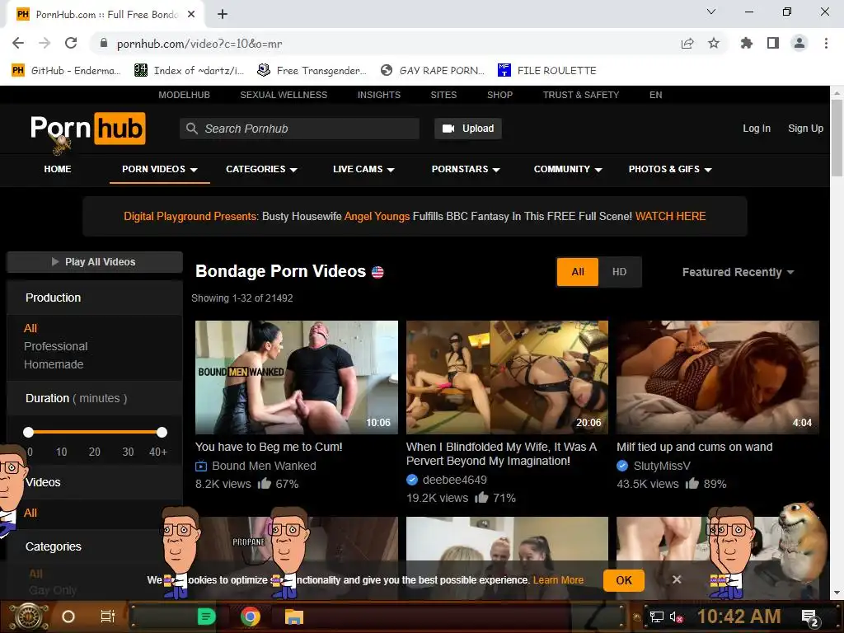
Task: Select All under Production filter
Action: [x=30, y=328]
